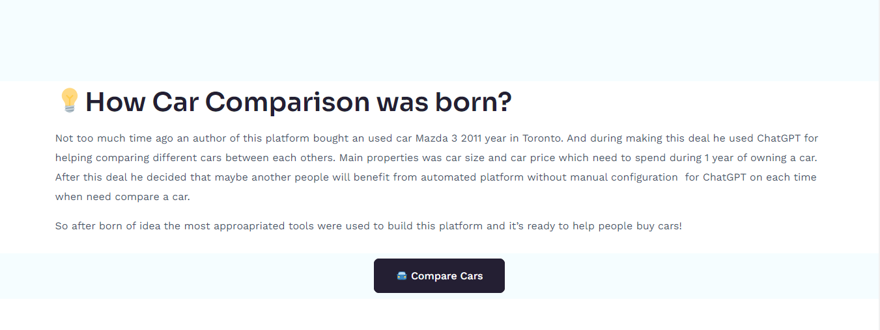Open the Compare Cars button
Viewport: 880px width, 330px height.
coord(439,276)
